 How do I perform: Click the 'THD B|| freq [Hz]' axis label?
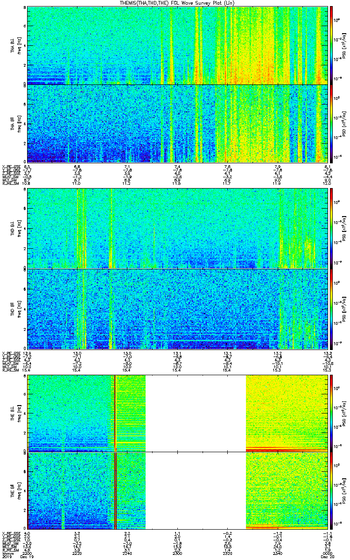[x=15, y=309]
